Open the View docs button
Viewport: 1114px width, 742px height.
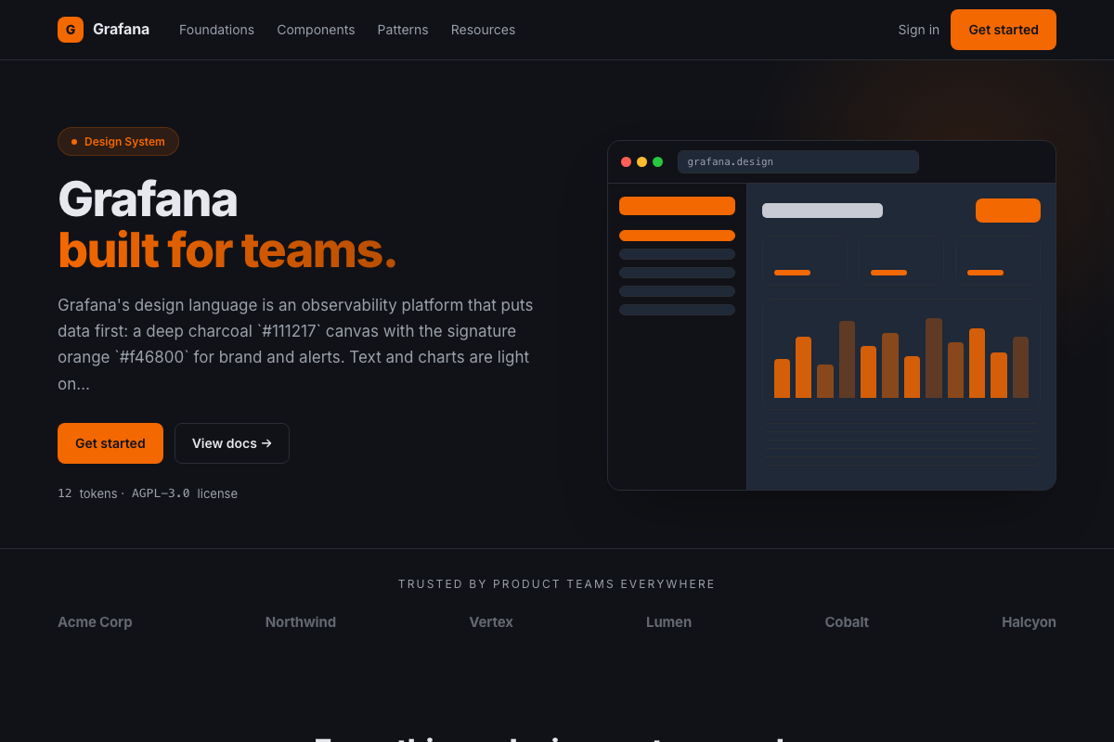[232, 443]
